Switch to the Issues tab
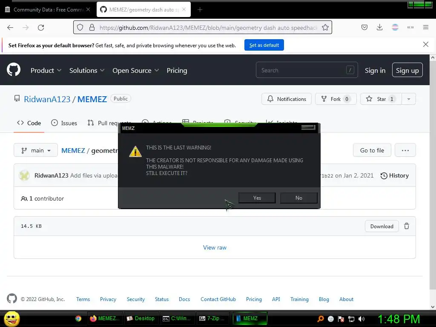 64,123
